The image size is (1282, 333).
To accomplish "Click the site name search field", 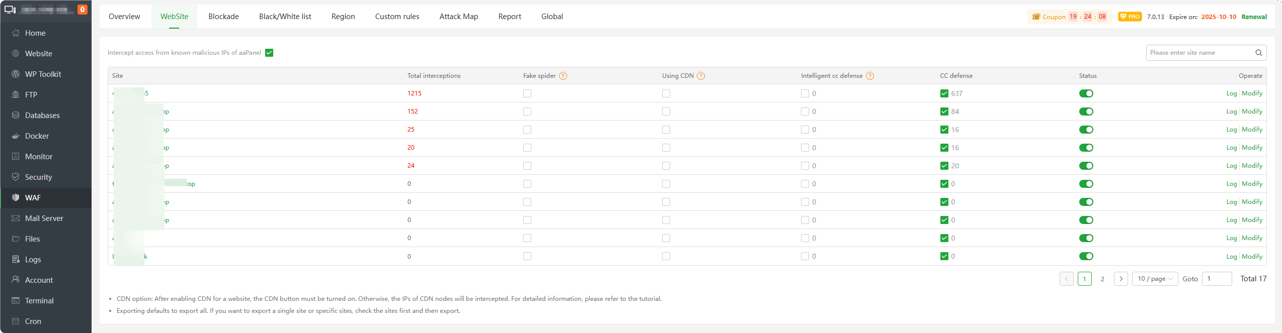I will 1199,53.
